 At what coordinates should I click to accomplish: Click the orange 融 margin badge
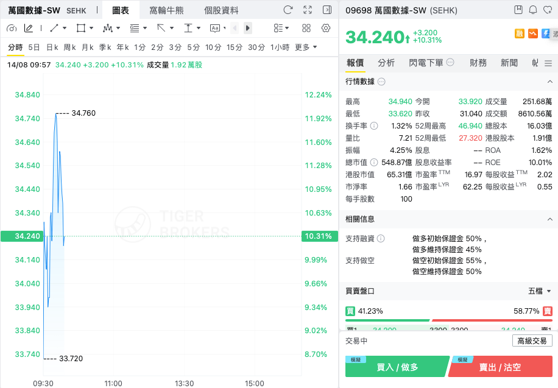(520, 34)
